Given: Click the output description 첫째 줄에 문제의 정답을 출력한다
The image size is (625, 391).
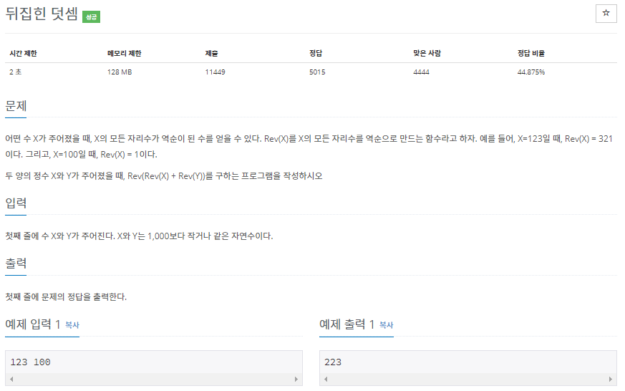Looking at the screenshot, I should [66, 297].
